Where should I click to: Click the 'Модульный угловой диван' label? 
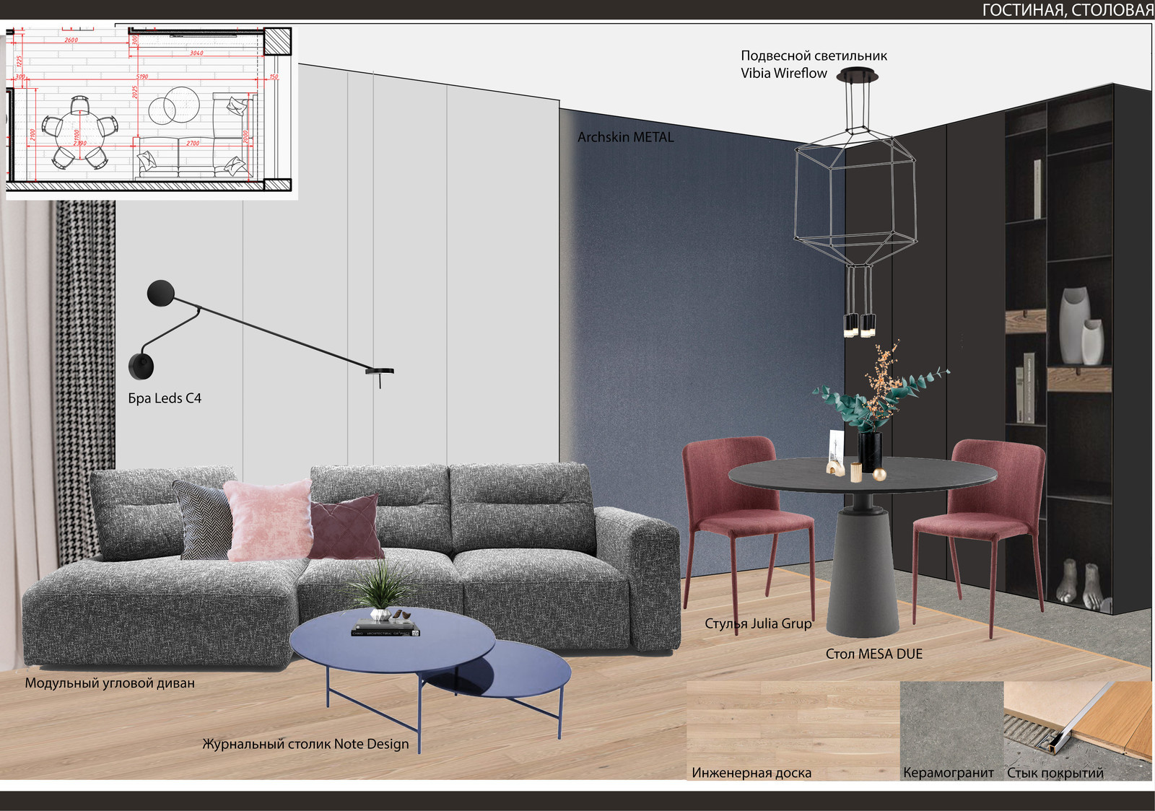tap(110, 683)
